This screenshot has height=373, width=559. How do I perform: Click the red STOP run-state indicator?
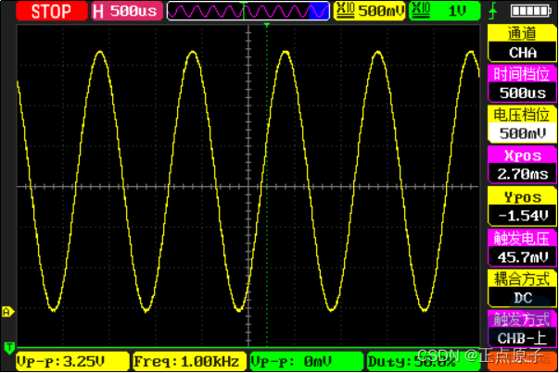click(x=51, y=11)
